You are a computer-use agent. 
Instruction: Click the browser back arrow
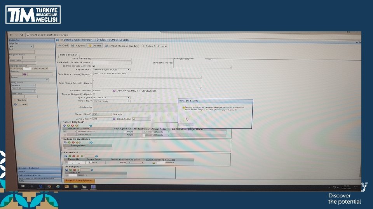coord(11,35)
